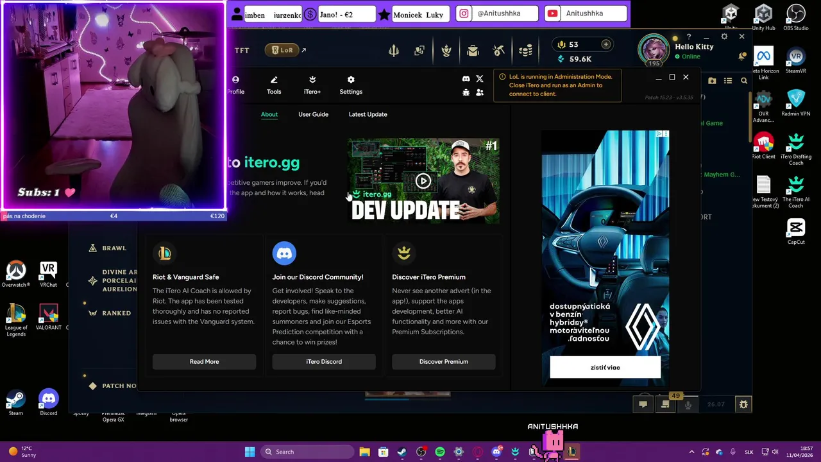Click the Windows Start button
Viewport: 821px width, 462px height.
click(x=250, y=452)
